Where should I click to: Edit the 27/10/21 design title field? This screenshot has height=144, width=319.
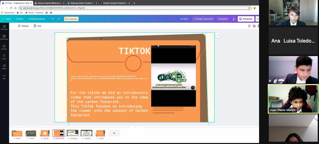tap(184, 19)
